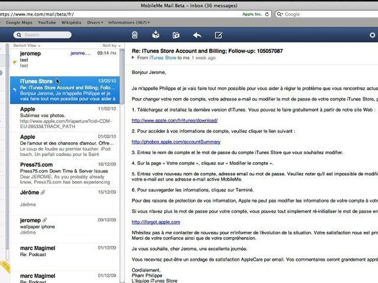This screenshot has width=378, height=283.
Task: Click the Google search magnifier icon
Action: pos(280,14)
